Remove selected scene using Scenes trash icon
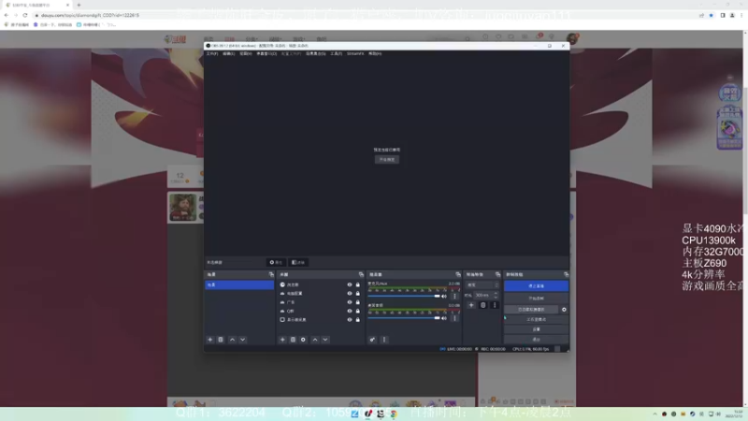Viewport: 748px width, 421px height. click(x=221, y=340)
